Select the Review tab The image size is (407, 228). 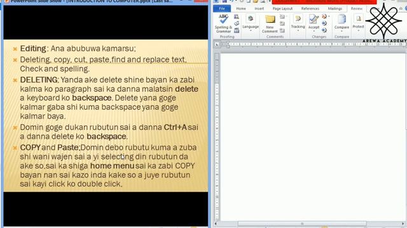pyautogui.click(x=356, y=8)
